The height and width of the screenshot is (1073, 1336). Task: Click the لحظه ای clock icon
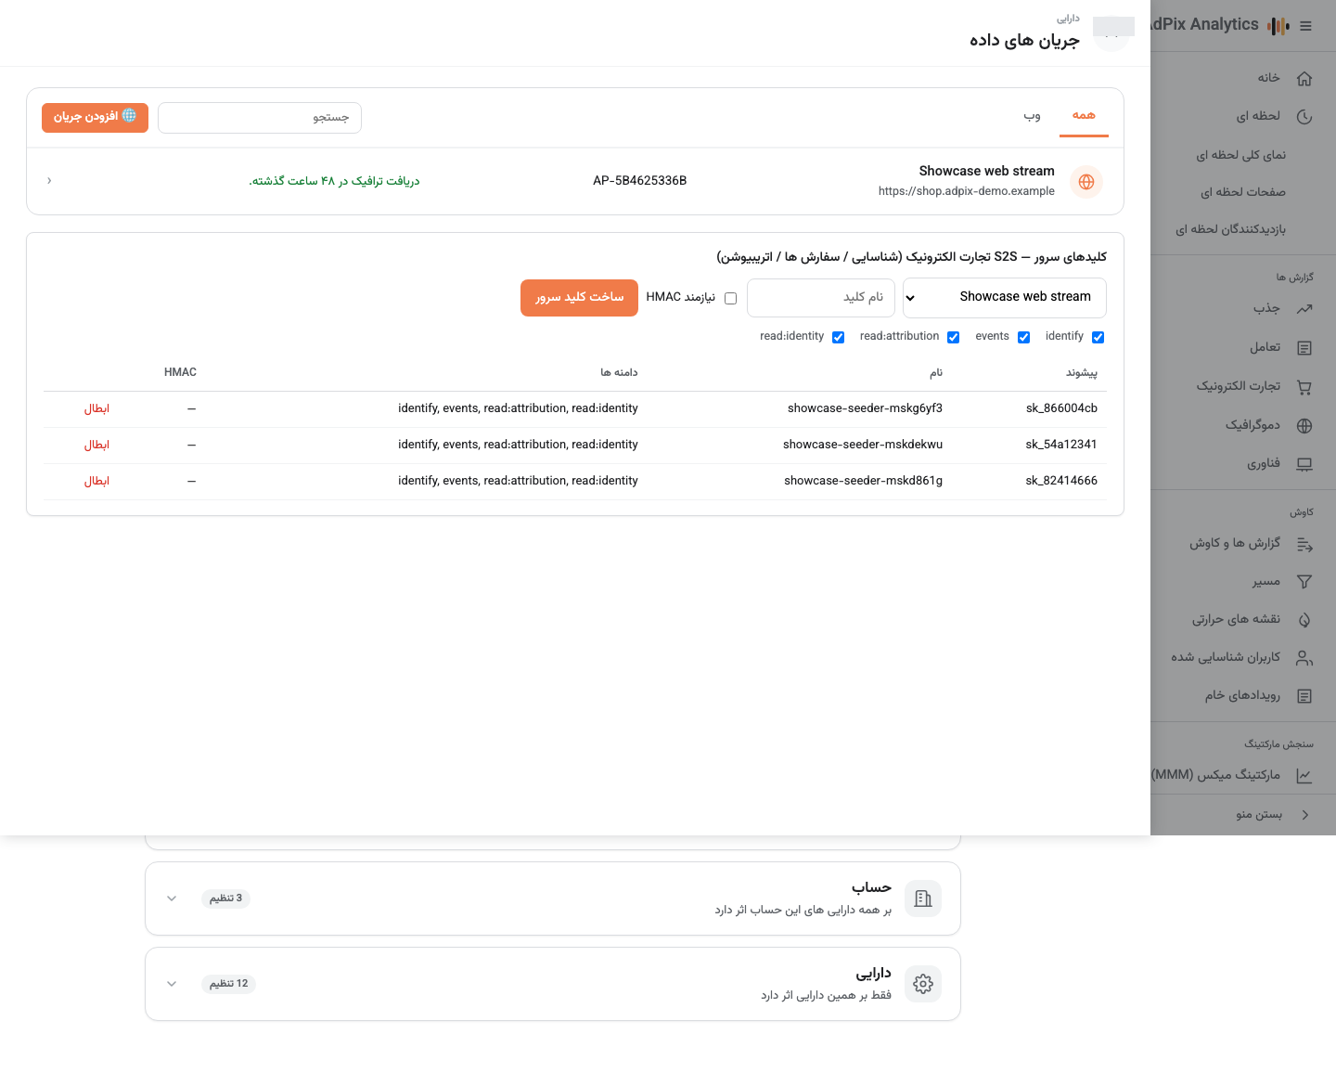(x=1304, y=117)
